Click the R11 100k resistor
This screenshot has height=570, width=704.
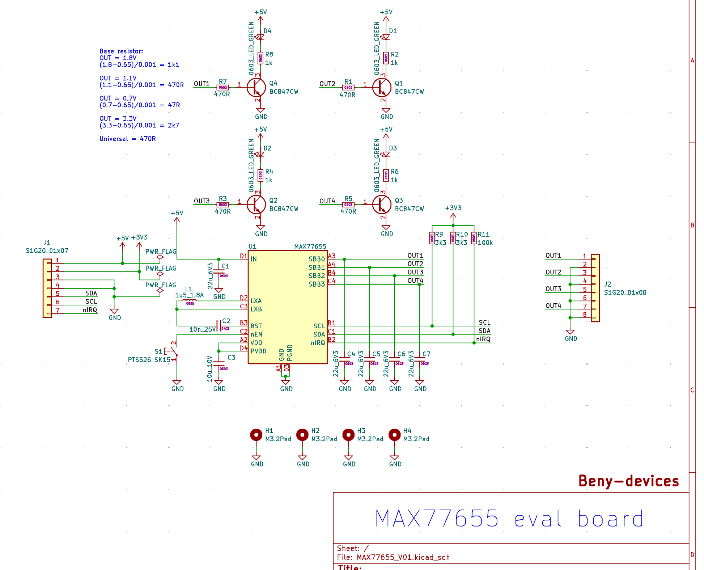pos(474,238)
